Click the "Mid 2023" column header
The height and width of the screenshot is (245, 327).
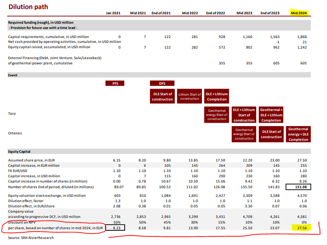tap(244, 13)
